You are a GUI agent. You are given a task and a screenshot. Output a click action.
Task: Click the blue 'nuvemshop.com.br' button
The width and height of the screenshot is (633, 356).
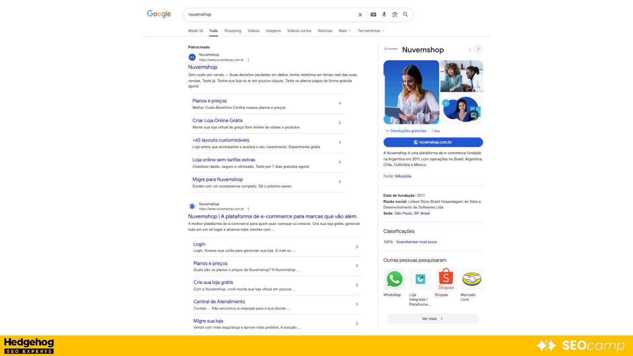433,142
